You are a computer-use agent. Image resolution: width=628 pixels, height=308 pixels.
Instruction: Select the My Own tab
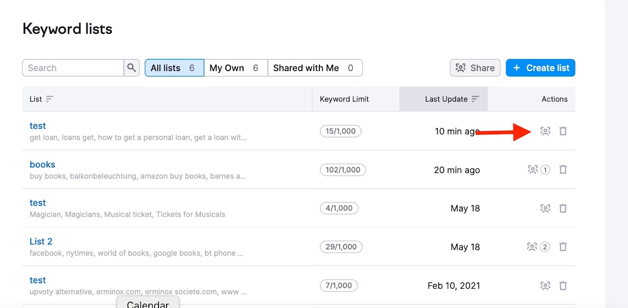coord(235,68)
